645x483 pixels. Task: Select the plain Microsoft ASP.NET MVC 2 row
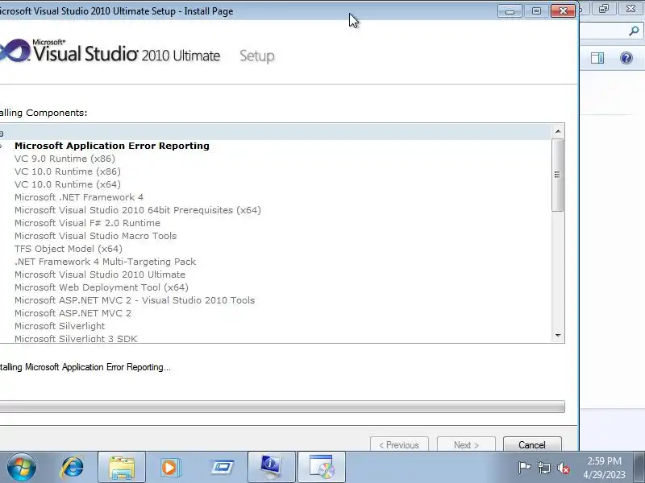click(73, 313)
